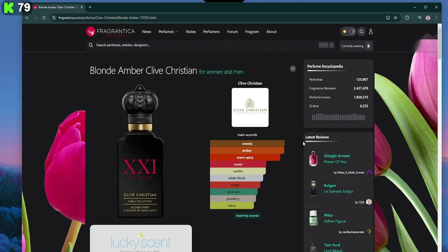
Task: Open the News menu item
Action: [147, 31]
